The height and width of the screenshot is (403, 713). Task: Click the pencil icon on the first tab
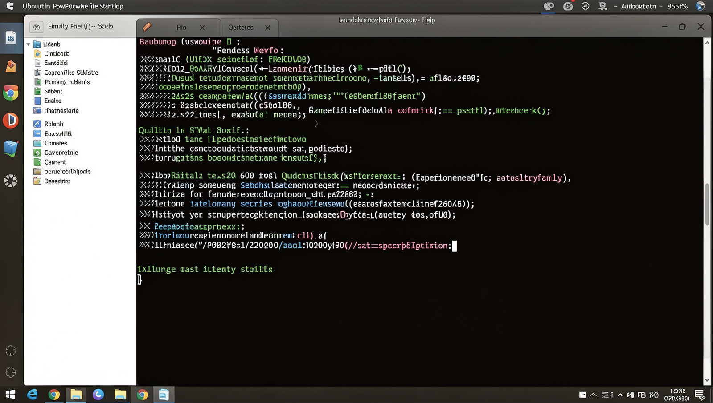[147, 27]
